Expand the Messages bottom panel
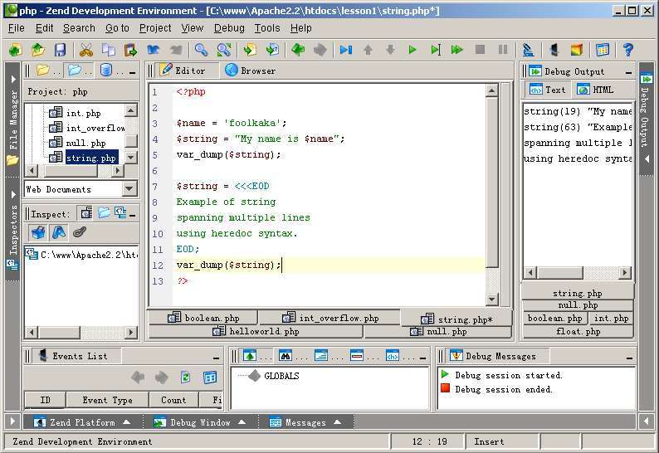The height and width of the screenshot is (453, 659). 305,422
